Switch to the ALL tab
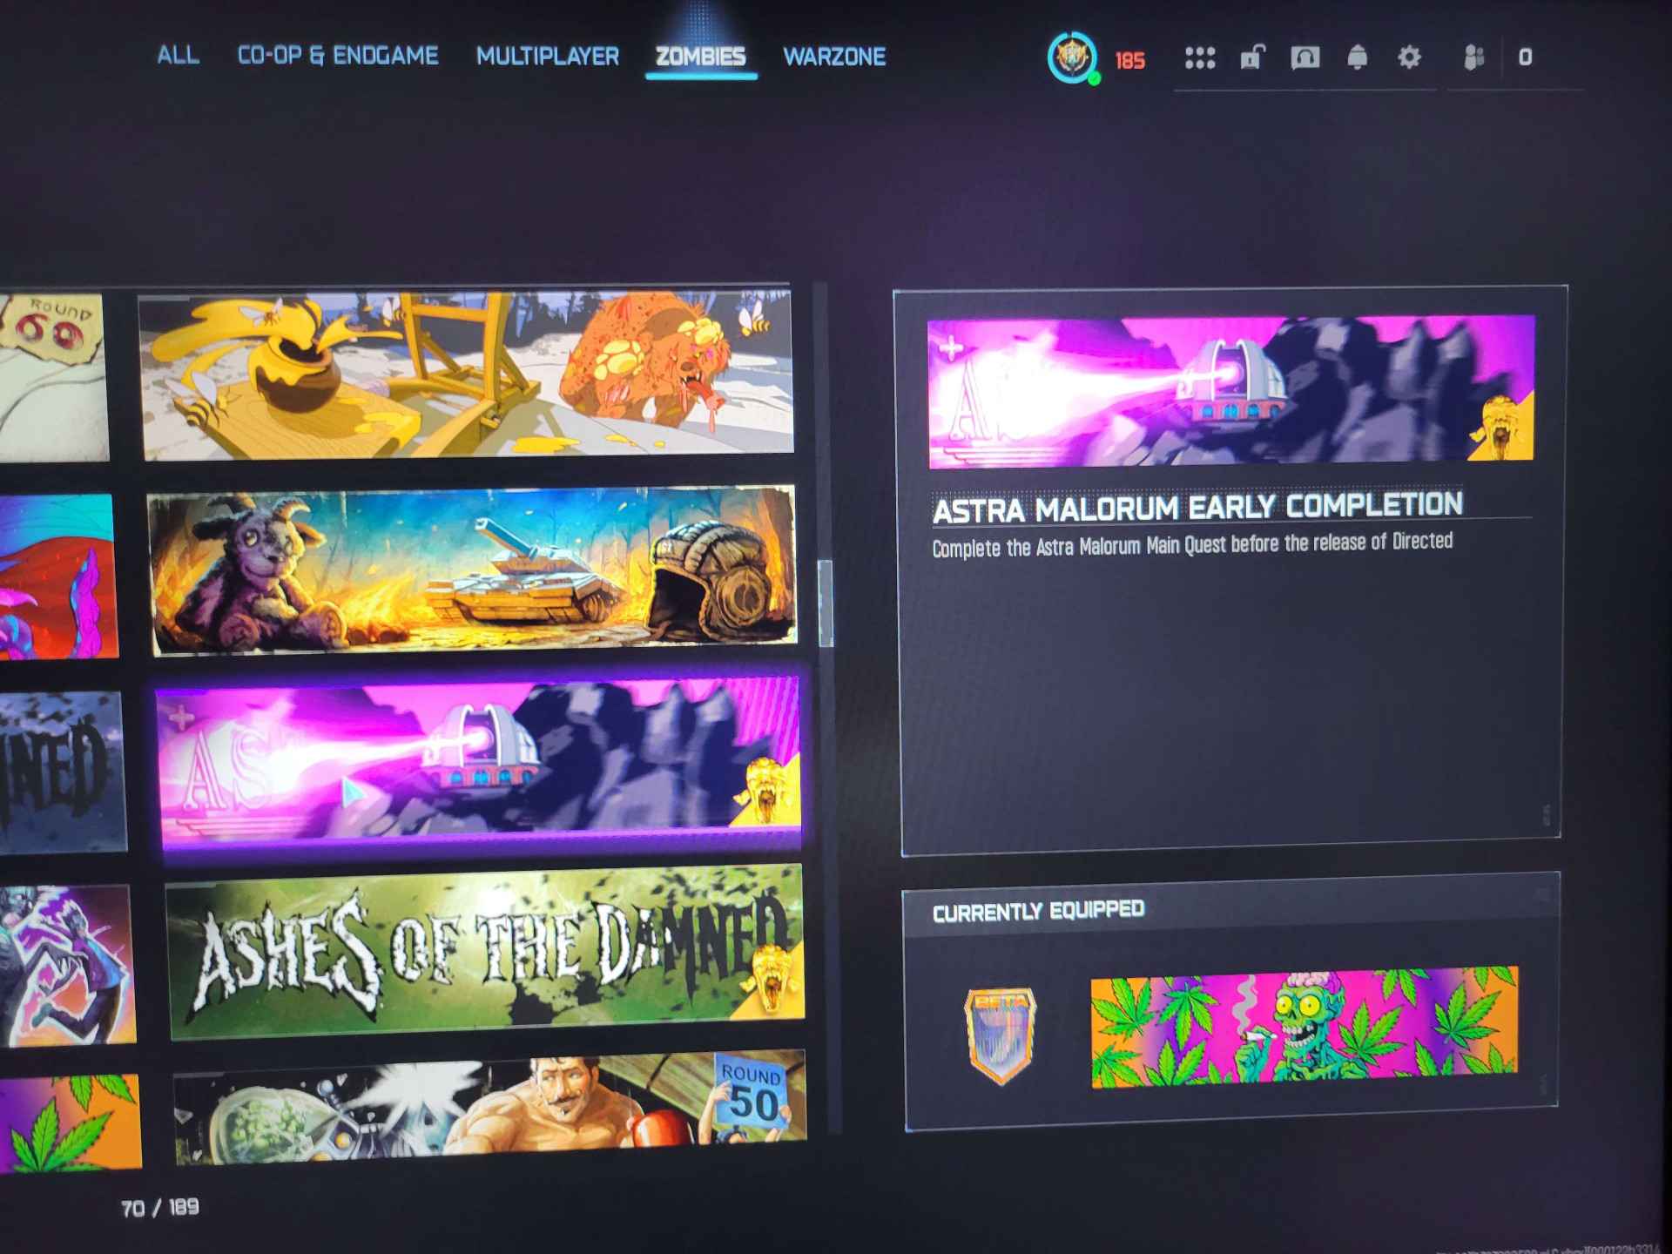 click(x=178, y=56)
